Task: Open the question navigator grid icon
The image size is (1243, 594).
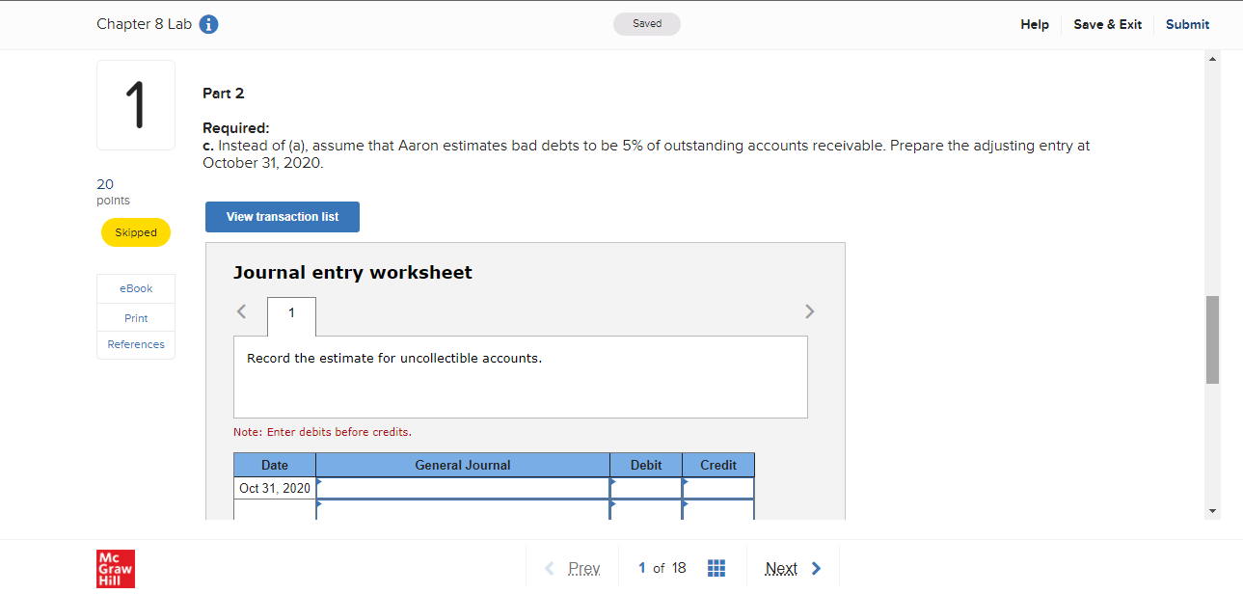Action: pos(716,568)
